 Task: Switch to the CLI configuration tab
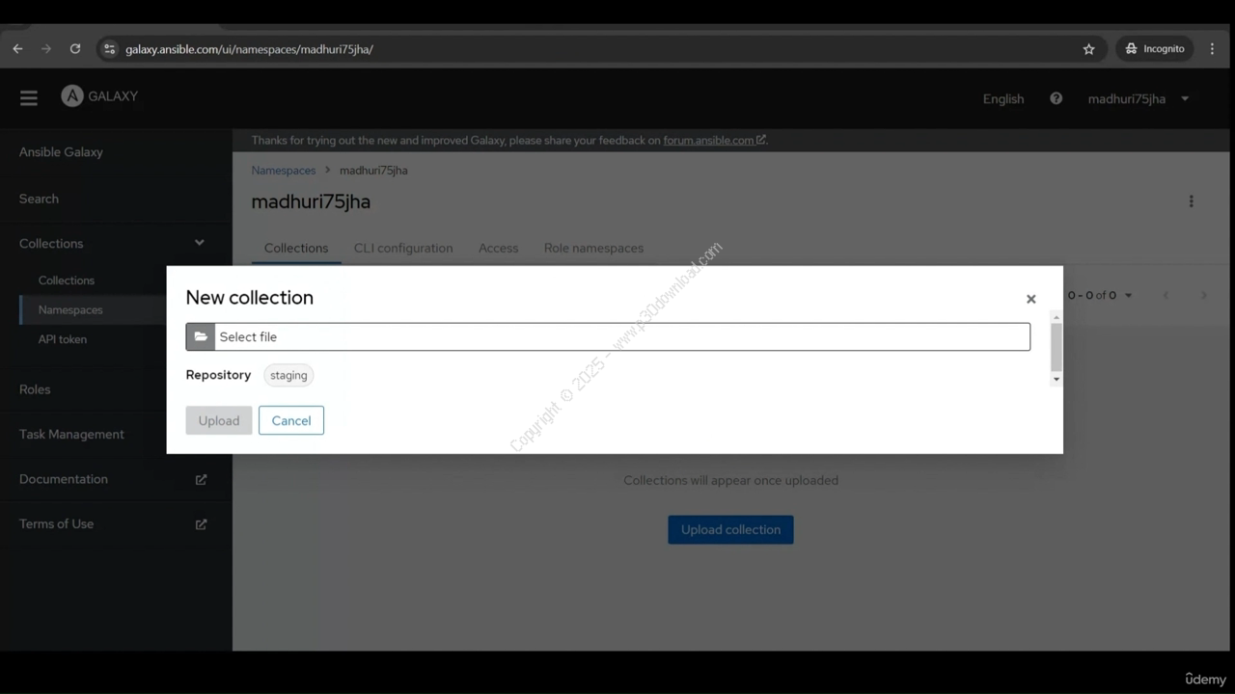[403, 248]
